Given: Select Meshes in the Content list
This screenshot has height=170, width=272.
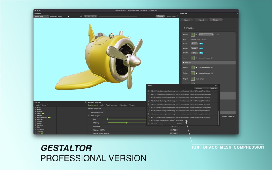Looking at the screenshot, I should pyautogui.click(x=39, y=116).
